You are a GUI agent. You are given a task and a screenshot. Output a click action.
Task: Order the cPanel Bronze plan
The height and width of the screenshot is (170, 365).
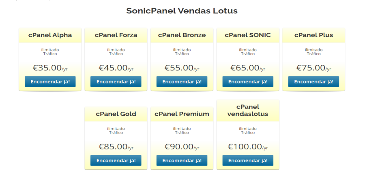(x=182, y=81)
